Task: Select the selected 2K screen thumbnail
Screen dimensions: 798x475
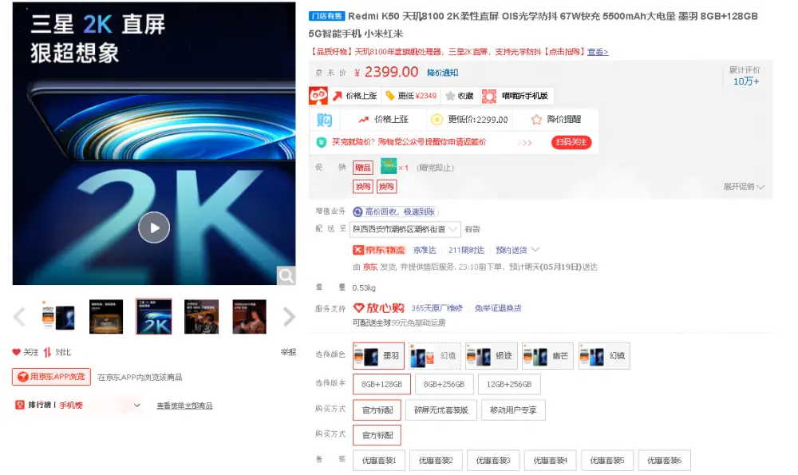Action: (154, 316)
